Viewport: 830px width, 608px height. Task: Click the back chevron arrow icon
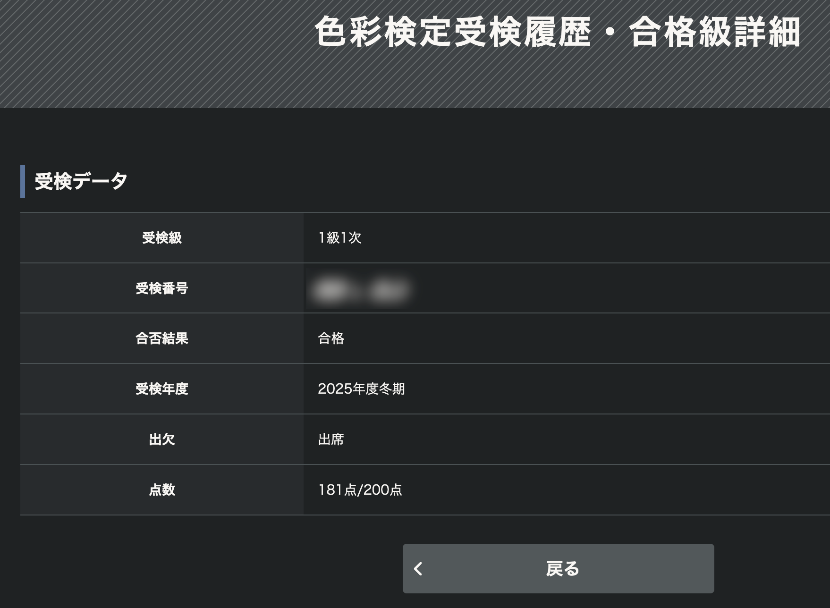[x=418, y=569]
